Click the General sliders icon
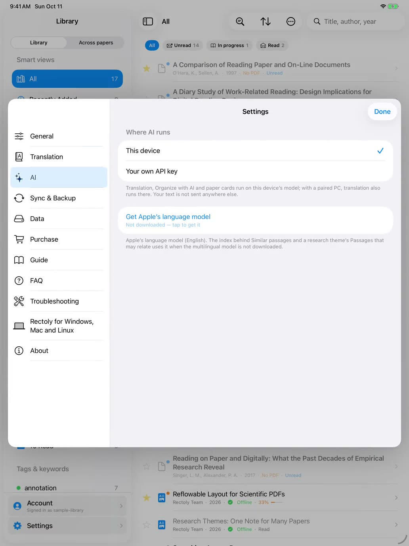 point(19,136)
